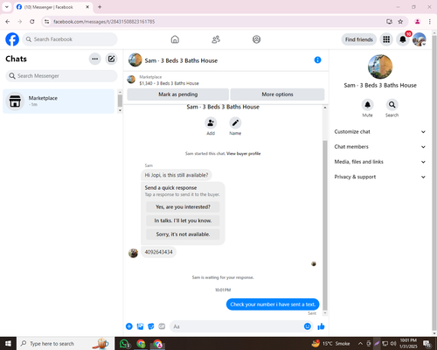Open WhatsApp from taskbar
This screenshot has width=437, height=350.
pos(125,344)
